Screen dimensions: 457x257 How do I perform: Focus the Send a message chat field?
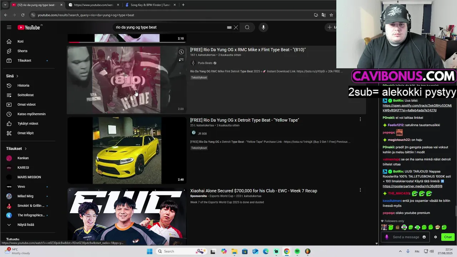(406, 237)
